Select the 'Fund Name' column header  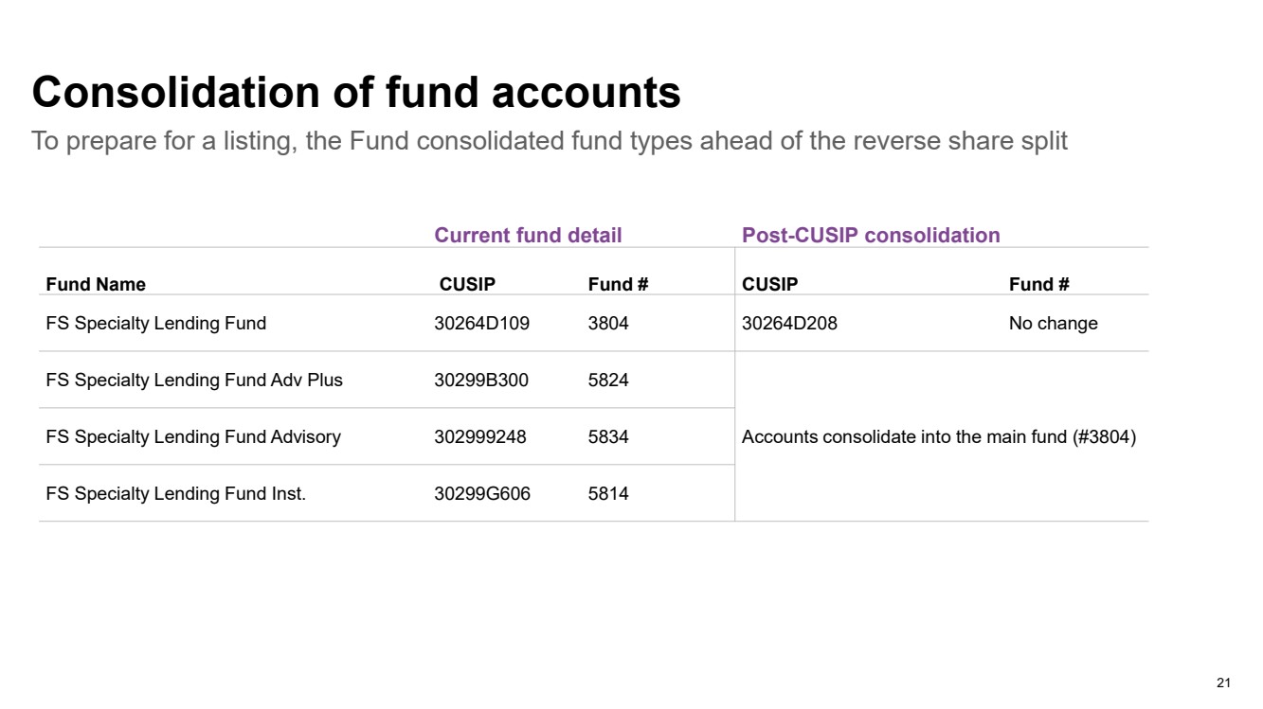click(x=96, y=284)
